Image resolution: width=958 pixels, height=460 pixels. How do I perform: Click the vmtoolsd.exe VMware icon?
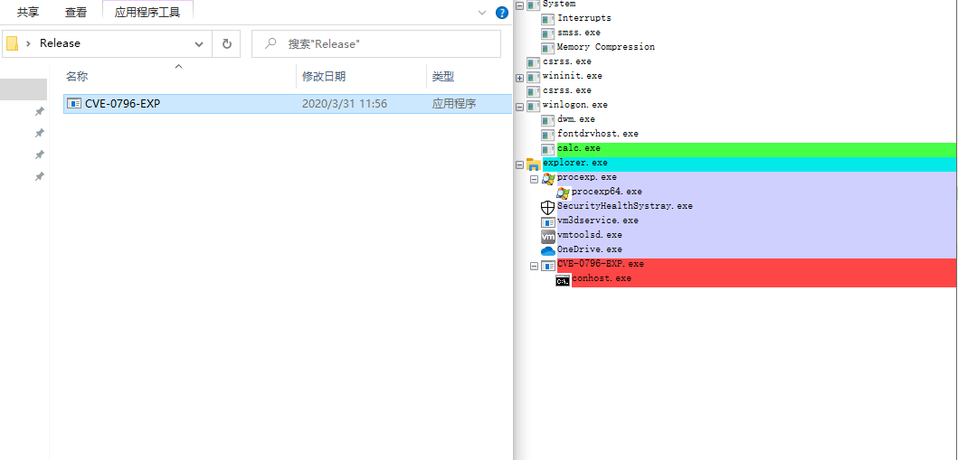click(547, 235)
